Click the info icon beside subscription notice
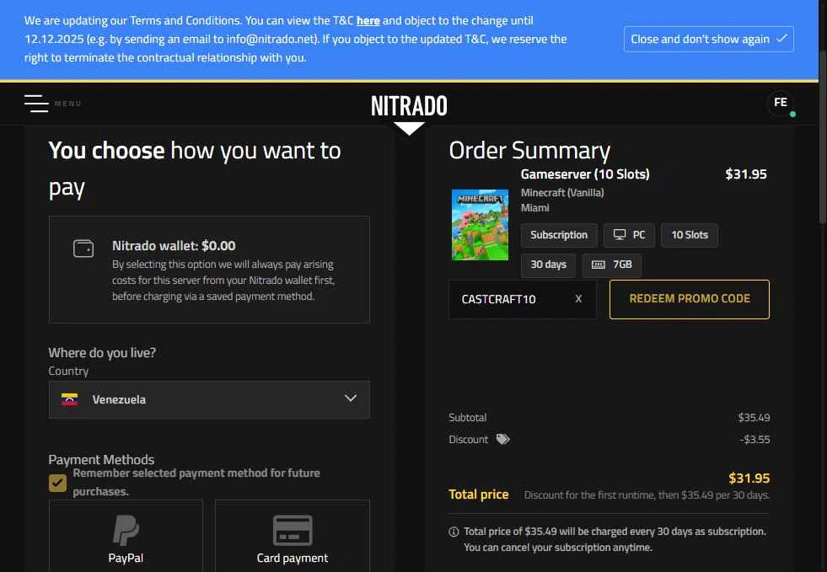The height and width of the screenshot is (572, 827). point(454,532)
